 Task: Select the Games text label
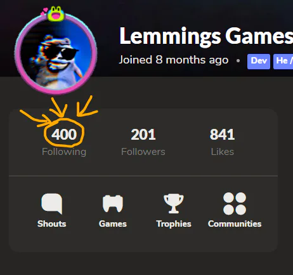[x=113, y=224]
